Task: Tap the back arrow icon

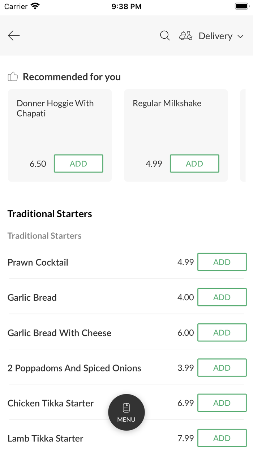Action: tap(14, 35)
